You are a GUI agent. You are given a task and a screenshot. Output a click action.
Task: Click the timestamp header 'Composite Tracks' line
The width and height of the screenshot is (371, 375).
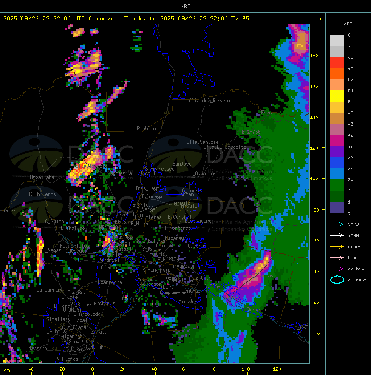click(x=126, y=19)
